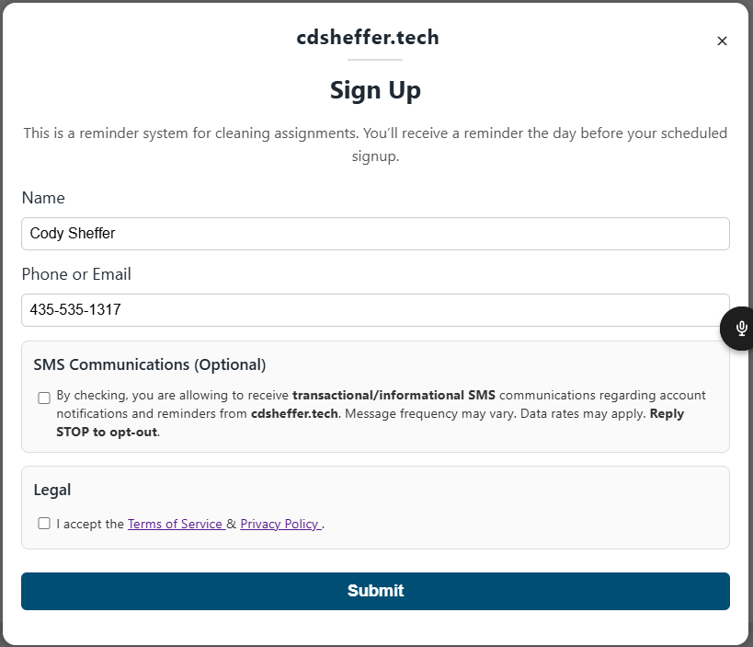Check the box accepting Terms and Privacy Policy

tap(43, 523)
